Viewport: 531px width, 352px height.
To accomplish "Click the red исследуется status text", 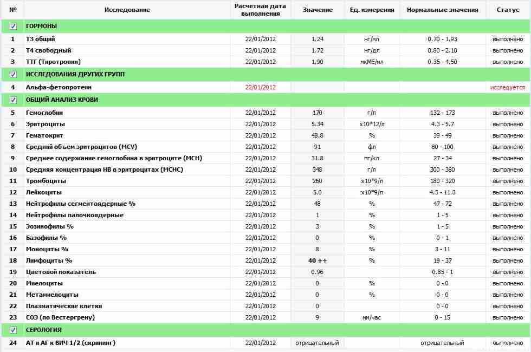I will coord(507,87).
